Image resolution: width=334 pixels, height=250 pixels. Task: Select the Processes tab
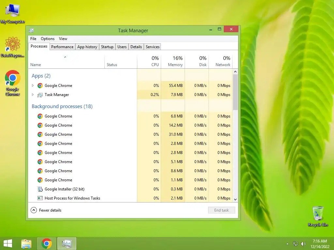[x=39, y=46]
